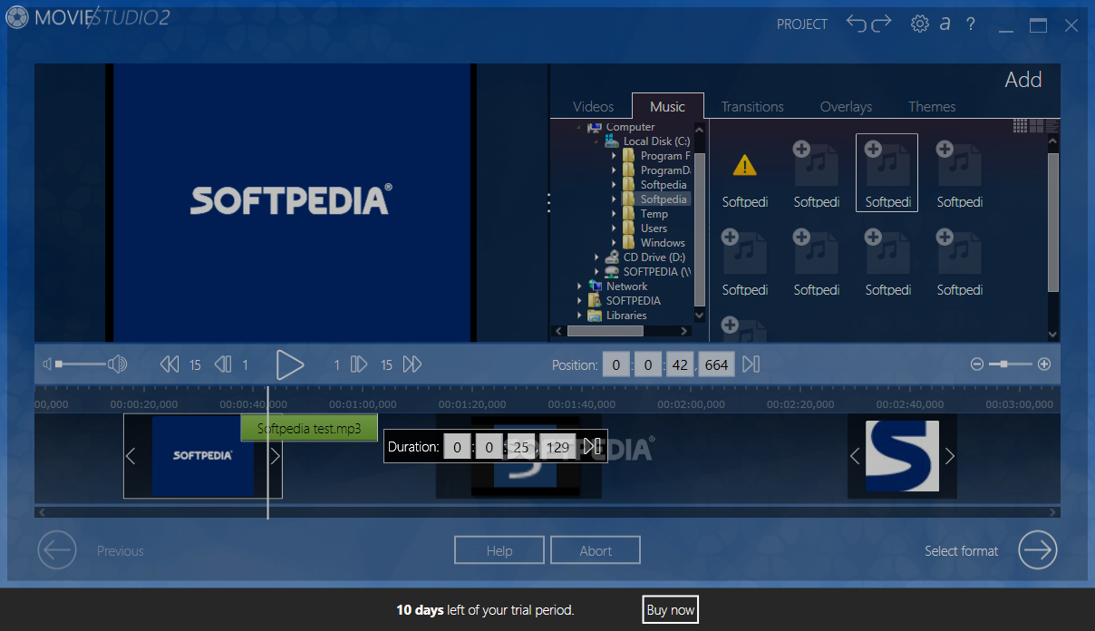Screen dimensions: 1095x631
Task: Click the Movie Studio 2 logo
Action: [x=89, y=18]
